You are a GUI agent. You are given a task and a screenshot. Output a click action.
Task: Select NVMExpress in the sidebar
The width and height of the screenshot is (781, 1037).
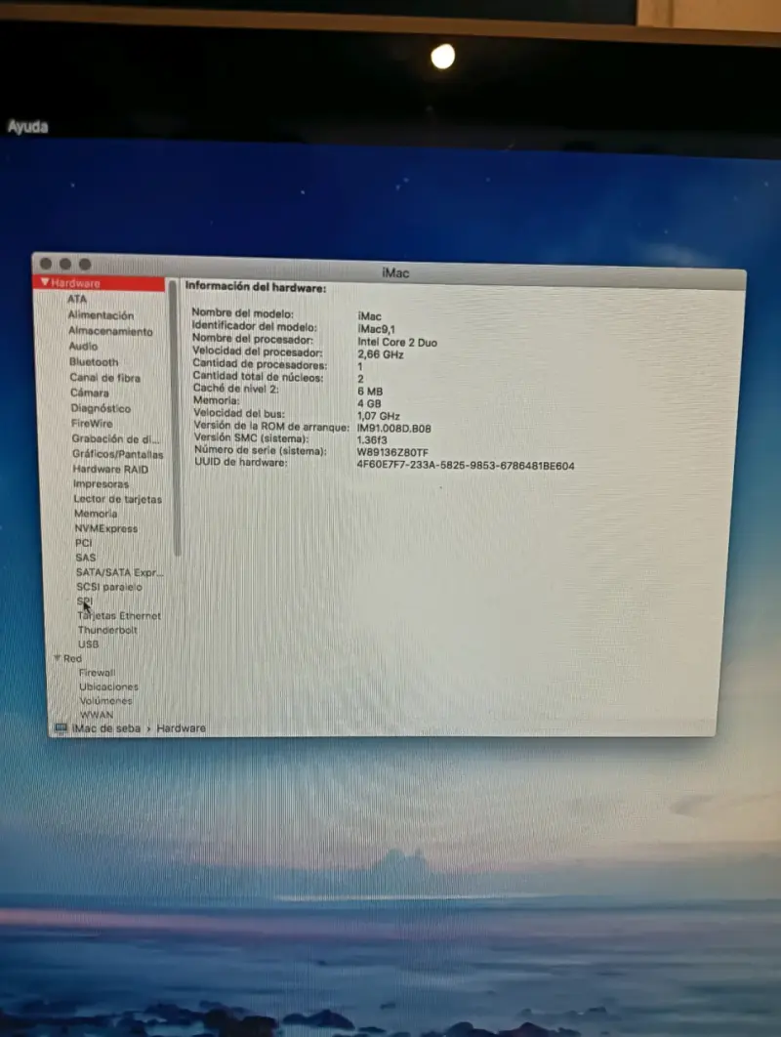point(105,528)
